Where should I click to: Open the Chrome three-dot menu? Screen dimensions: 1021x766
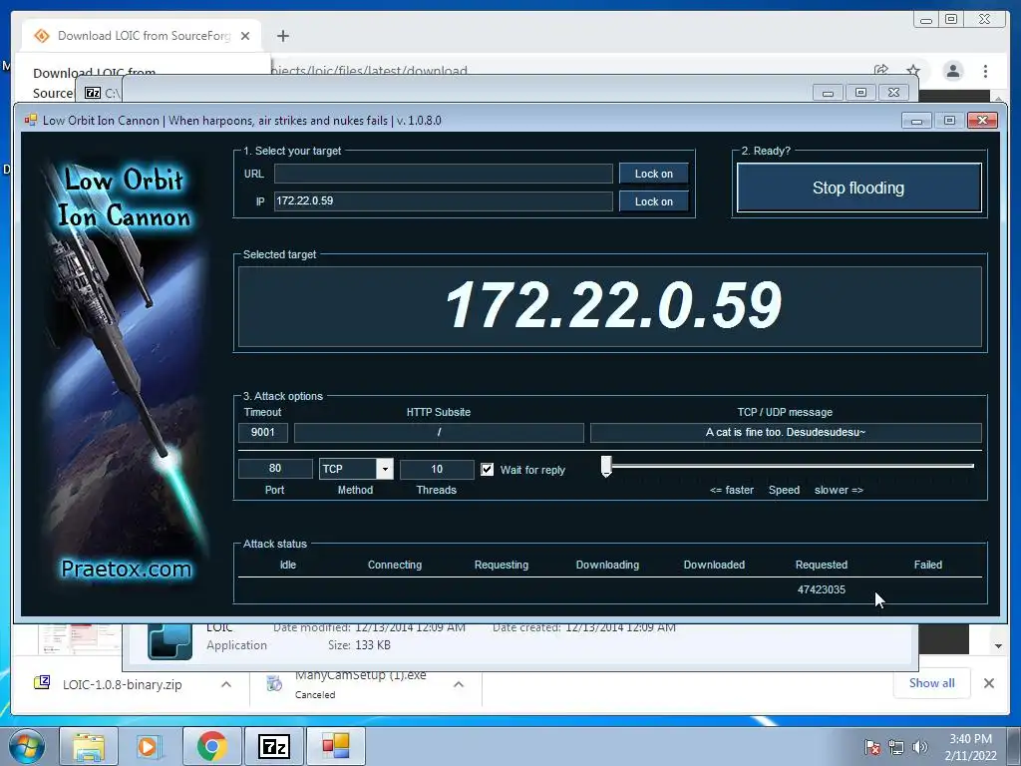coord(985,71)
